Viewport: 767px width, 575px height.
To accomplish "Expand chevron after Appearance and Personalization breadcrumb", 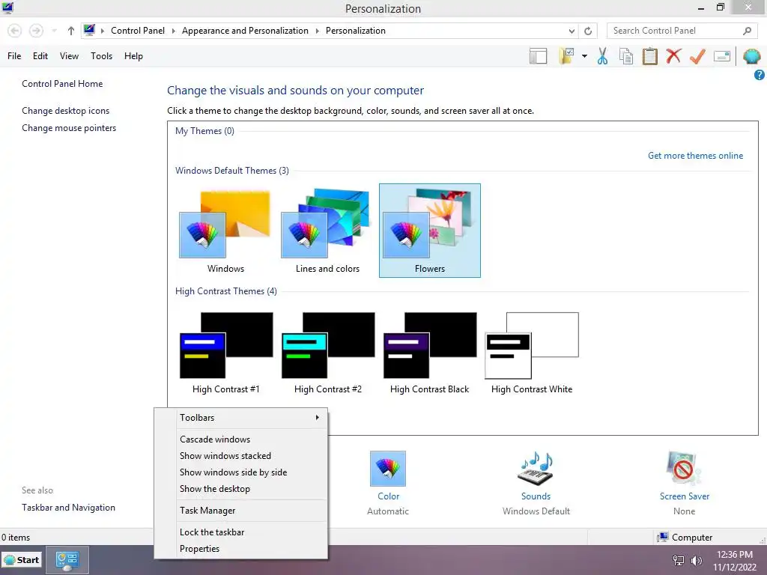I will [x=317, y=31].
